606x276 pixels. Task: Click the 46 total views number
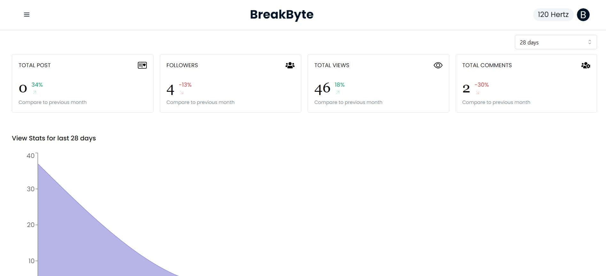pos(322,88)
